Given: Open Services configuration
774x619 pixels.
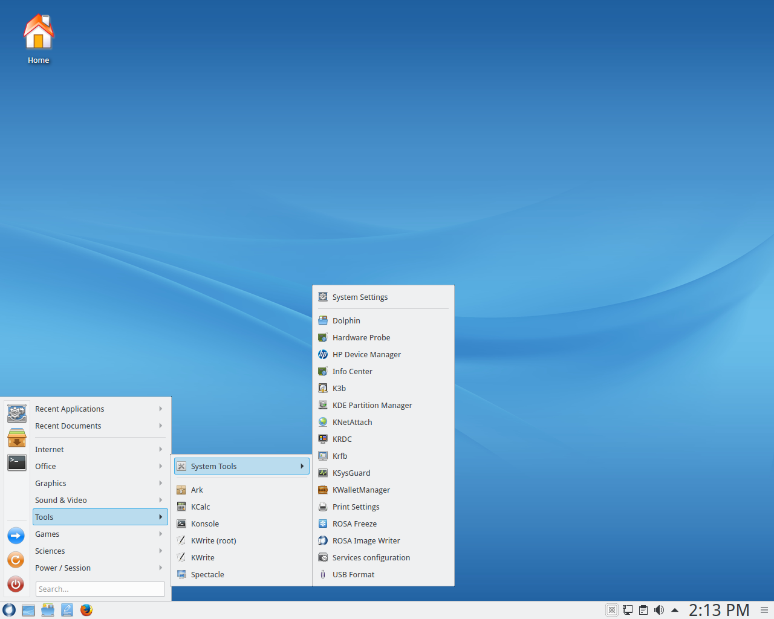Looking at the screenshot, I should (383, 558).
